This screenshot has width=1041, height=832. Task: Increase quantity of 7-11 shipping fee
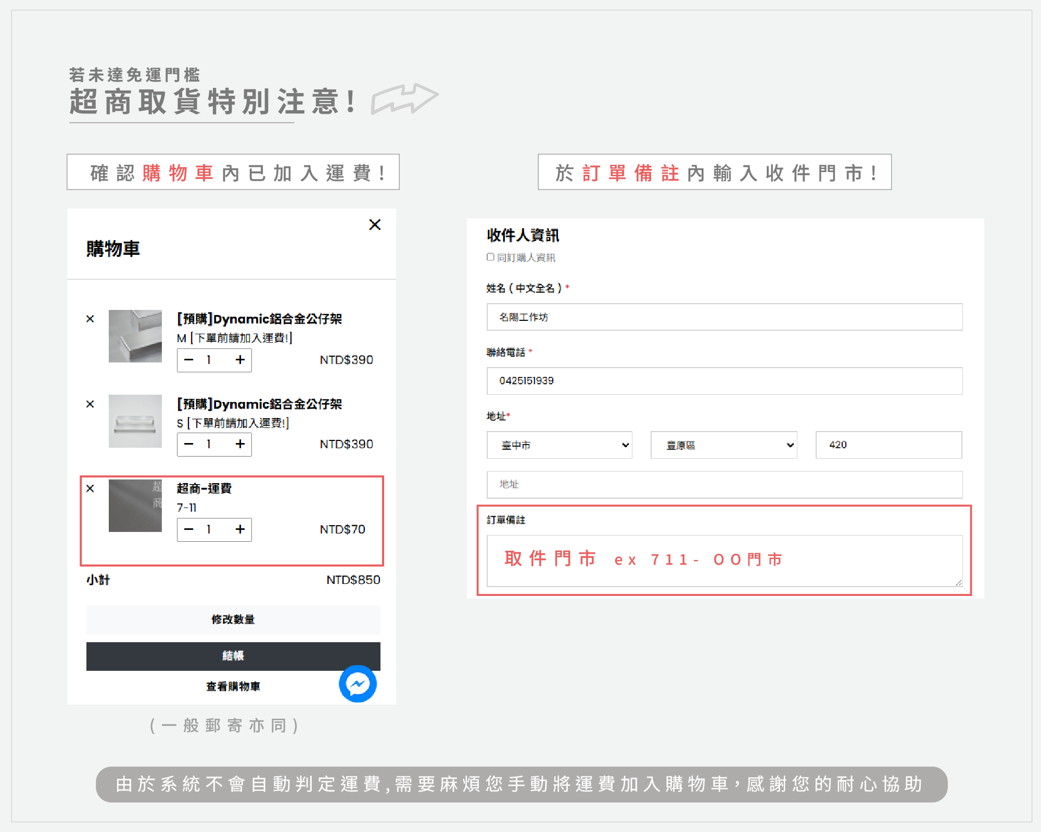tap(240, 529)
